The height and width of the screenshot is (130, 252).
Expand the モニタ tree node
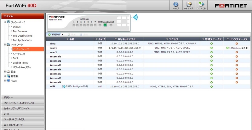(x=5, y=81)
